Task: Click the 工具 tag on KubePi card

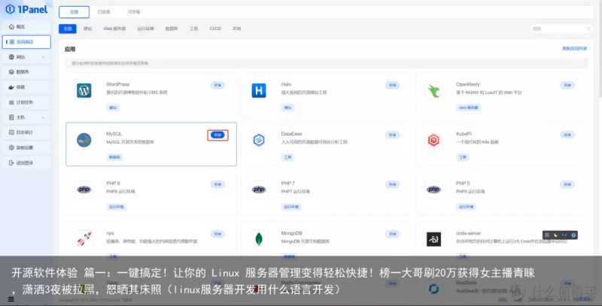Action: click(463, 157)
